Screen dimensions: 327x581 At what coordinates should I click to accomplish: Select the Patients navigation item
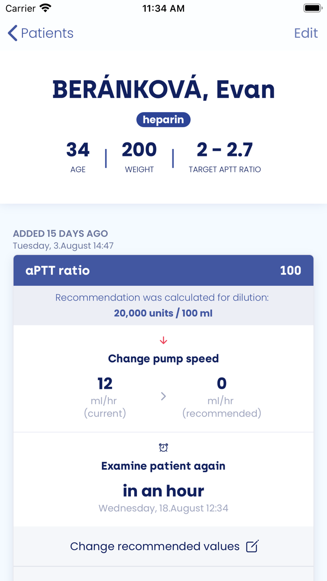point(47,33)
